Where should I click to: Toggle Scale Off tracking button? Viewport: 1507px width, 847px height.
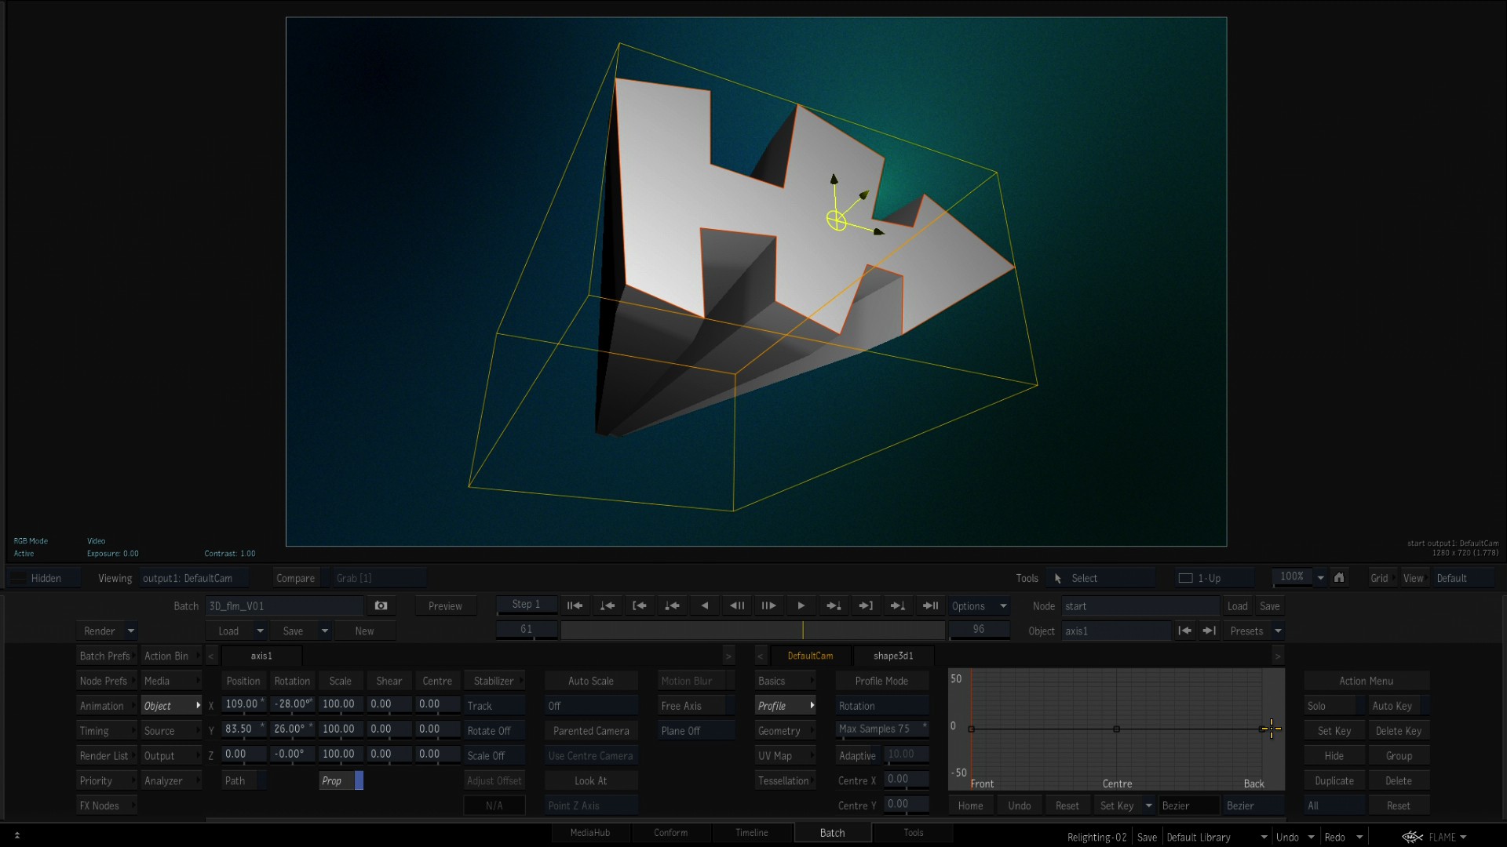coord(494,755)
